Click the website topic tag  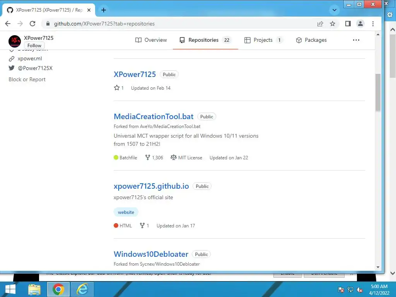(x=126, y=212)
